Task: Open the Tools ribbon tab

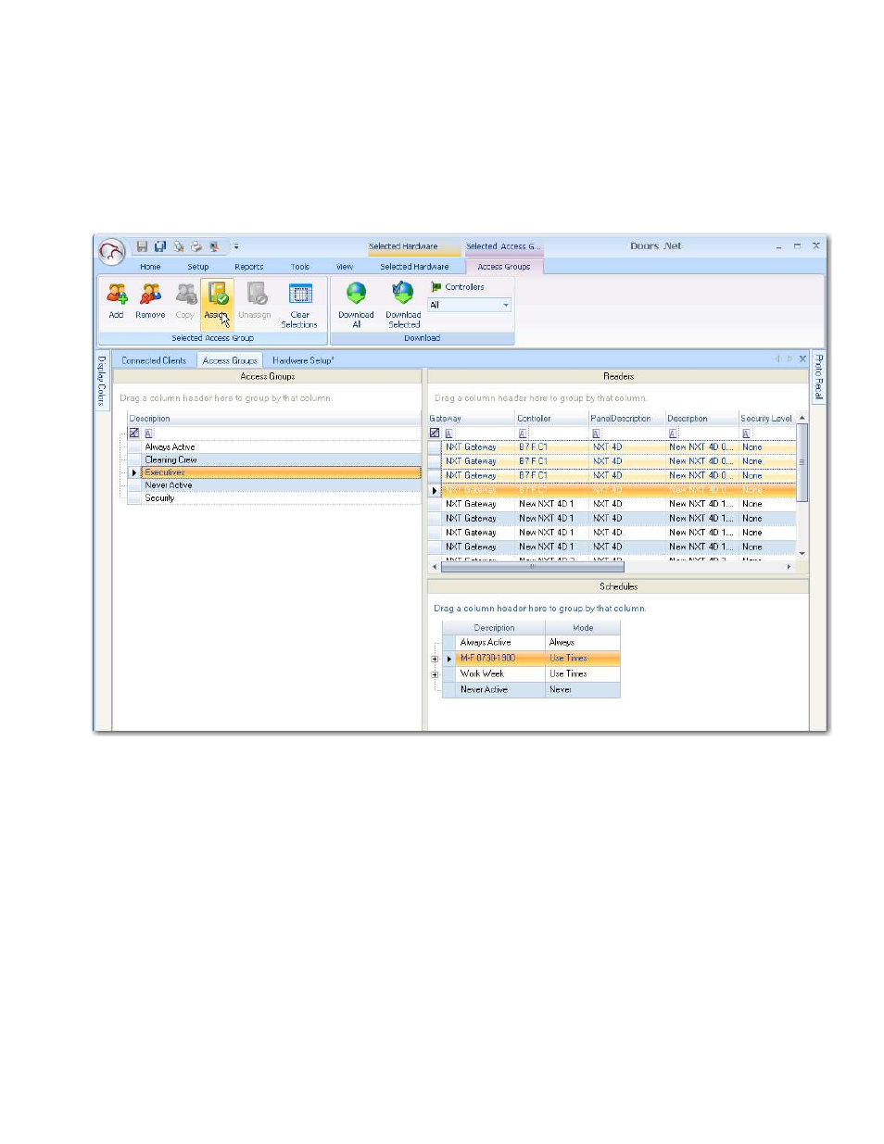Action: tap(300, 267)
